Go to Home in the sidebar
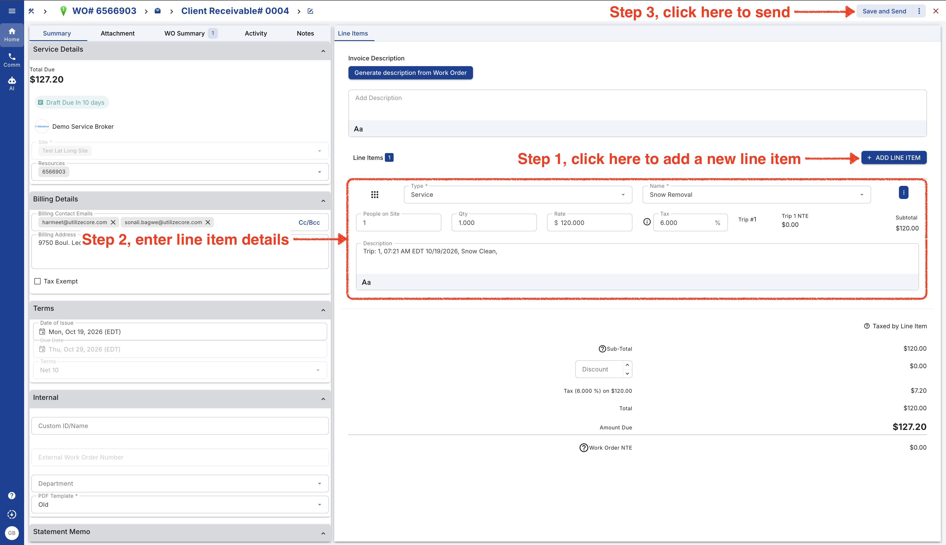 (x=11, y=35)
